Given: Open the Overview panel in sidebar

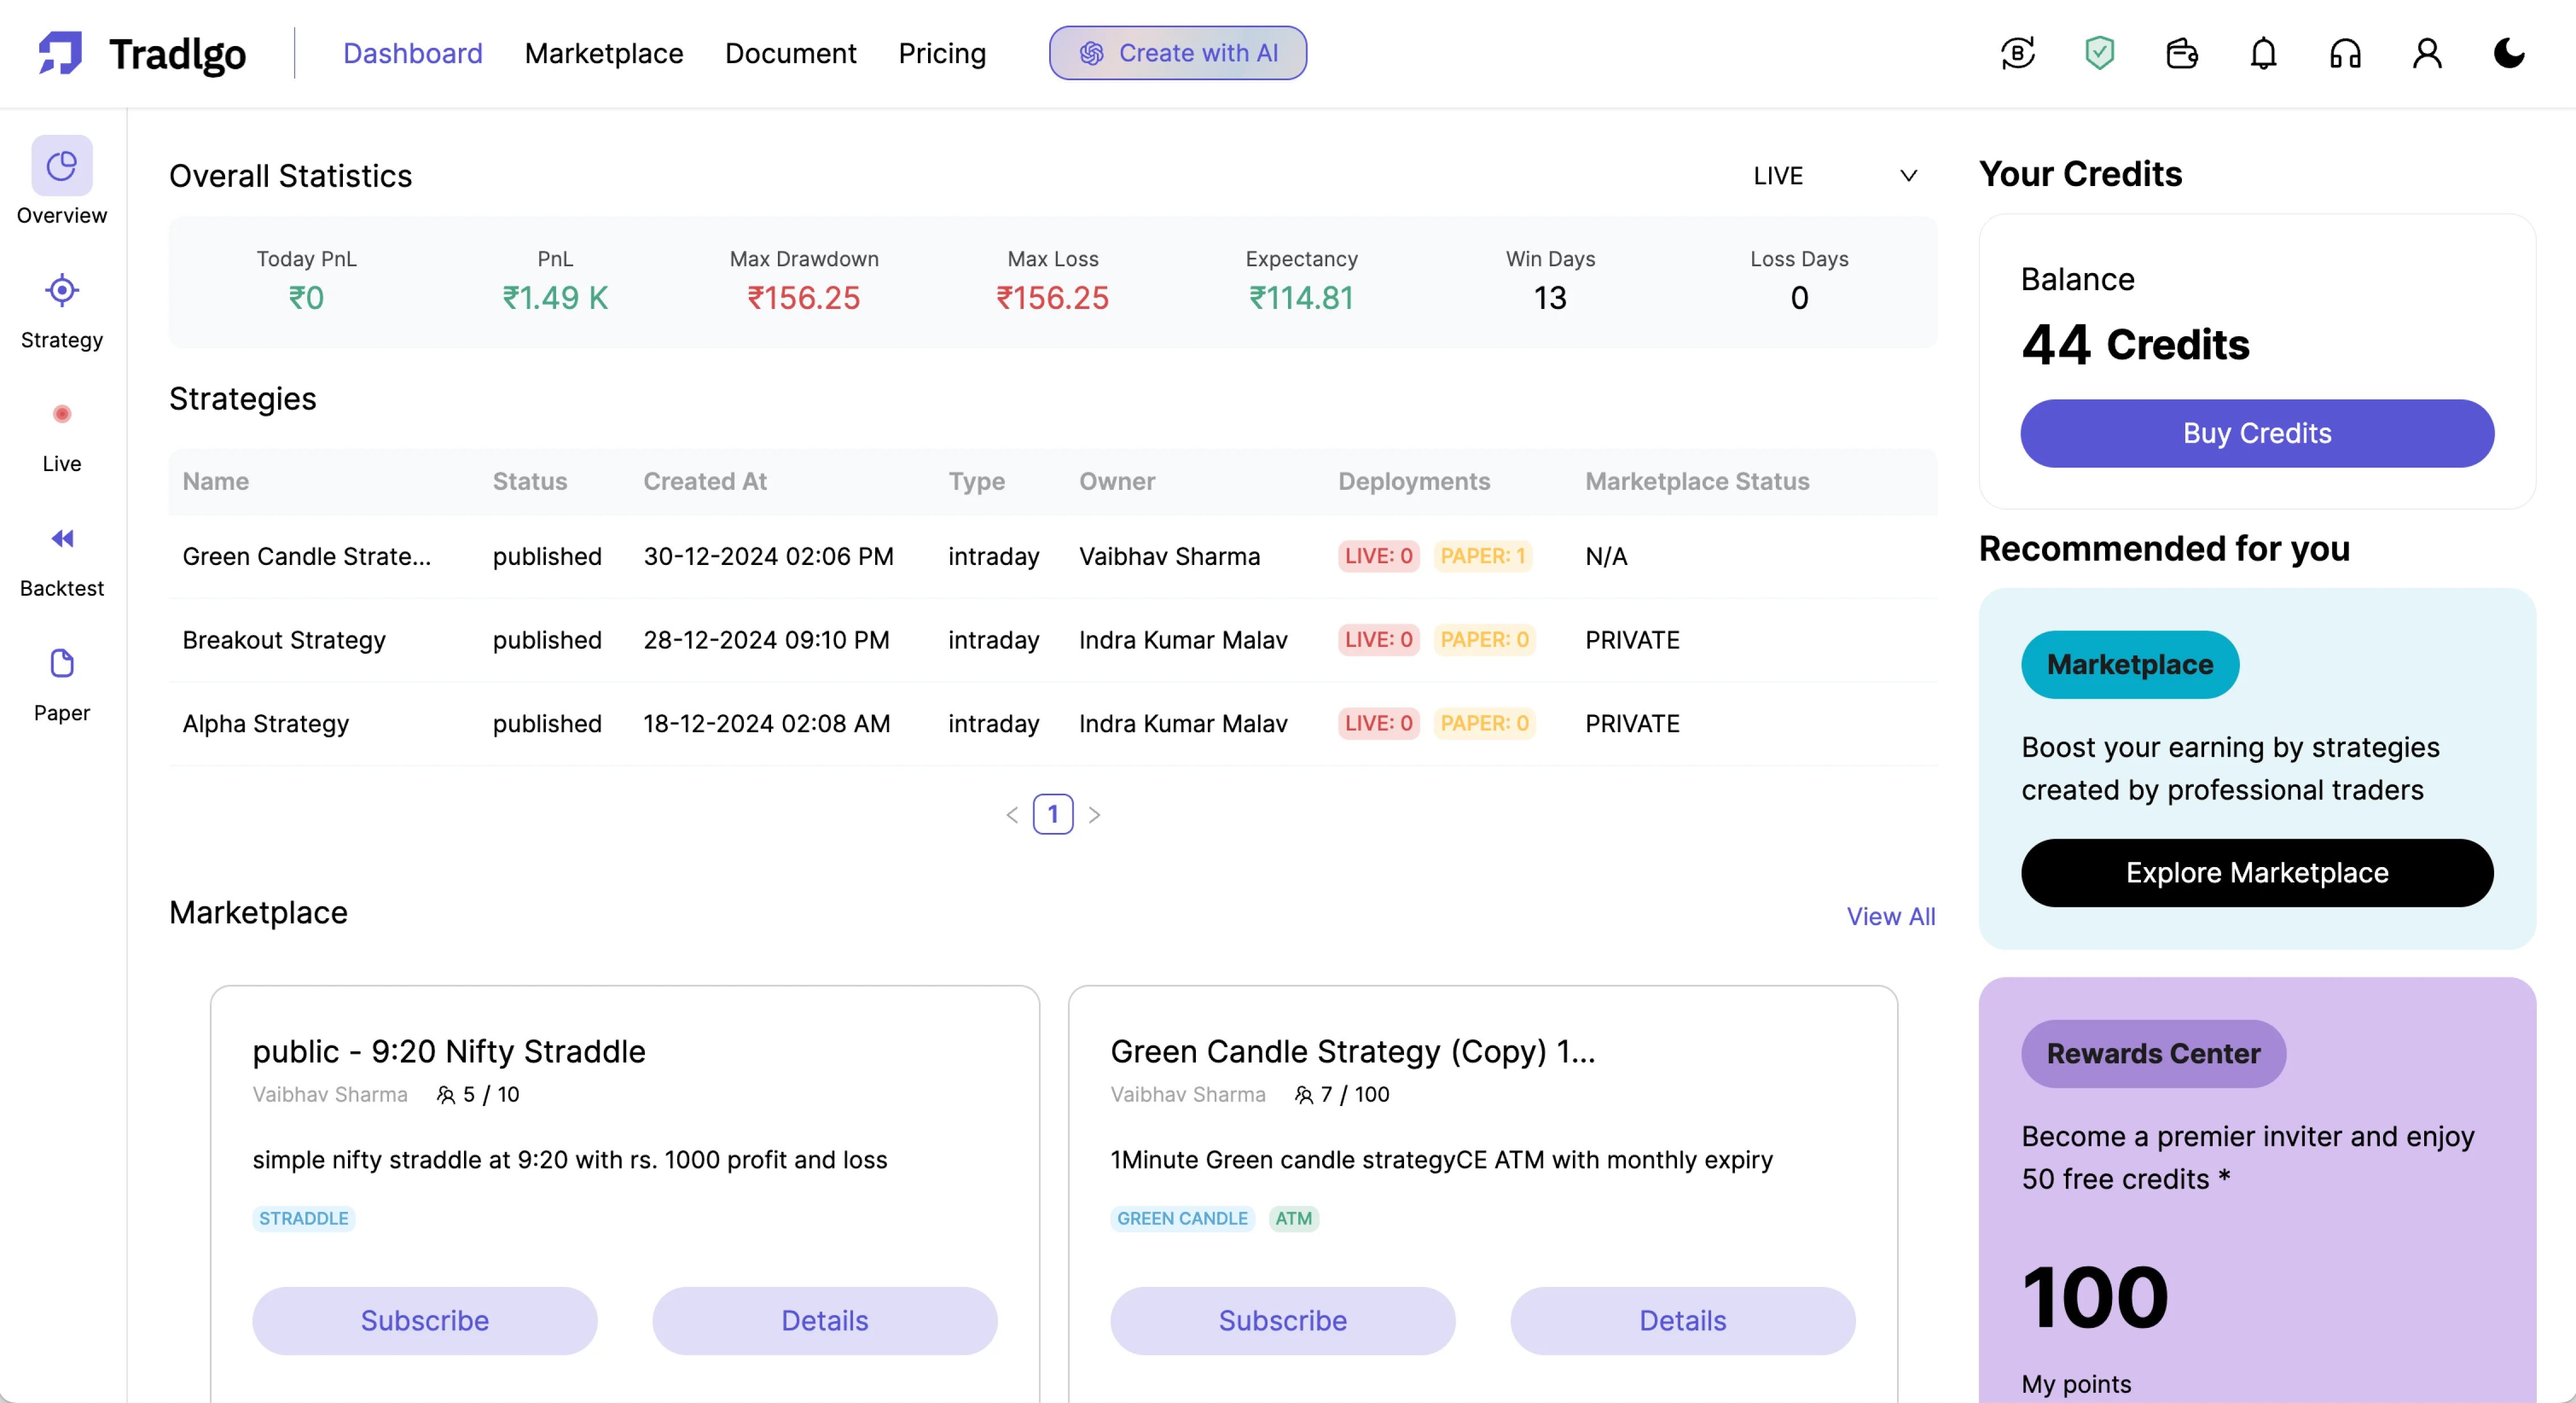Looking at the screenshot, I should coord(61,181).
